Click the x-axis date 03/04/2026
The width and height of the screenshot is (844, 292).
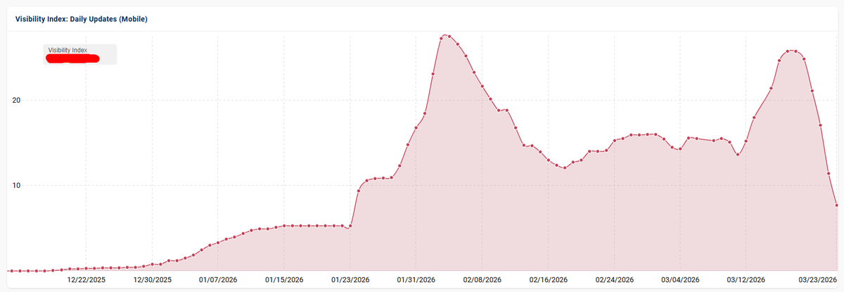(x=681, y=279)
